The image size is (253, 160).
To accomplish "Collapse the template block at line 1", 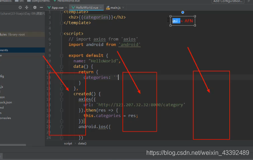I will coord(62,12).
